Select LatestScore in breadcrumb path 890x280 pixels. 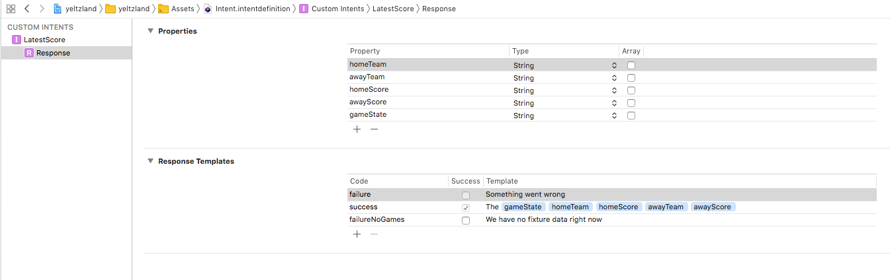coord(393,9)
